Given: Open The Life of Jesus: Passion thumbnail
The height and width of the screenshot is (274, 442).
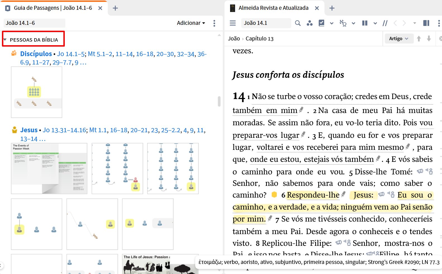Looking at the screenshot, I should pos(160,264).
